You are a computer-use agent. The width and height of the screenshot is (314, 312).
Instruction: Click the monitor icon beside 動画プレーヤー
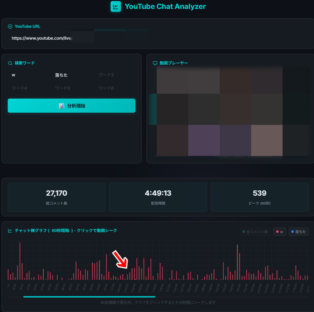[155, 63]
